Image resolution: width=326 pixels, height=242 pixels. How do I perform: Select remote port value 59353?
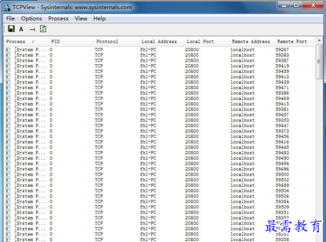[x=282, y=120]
